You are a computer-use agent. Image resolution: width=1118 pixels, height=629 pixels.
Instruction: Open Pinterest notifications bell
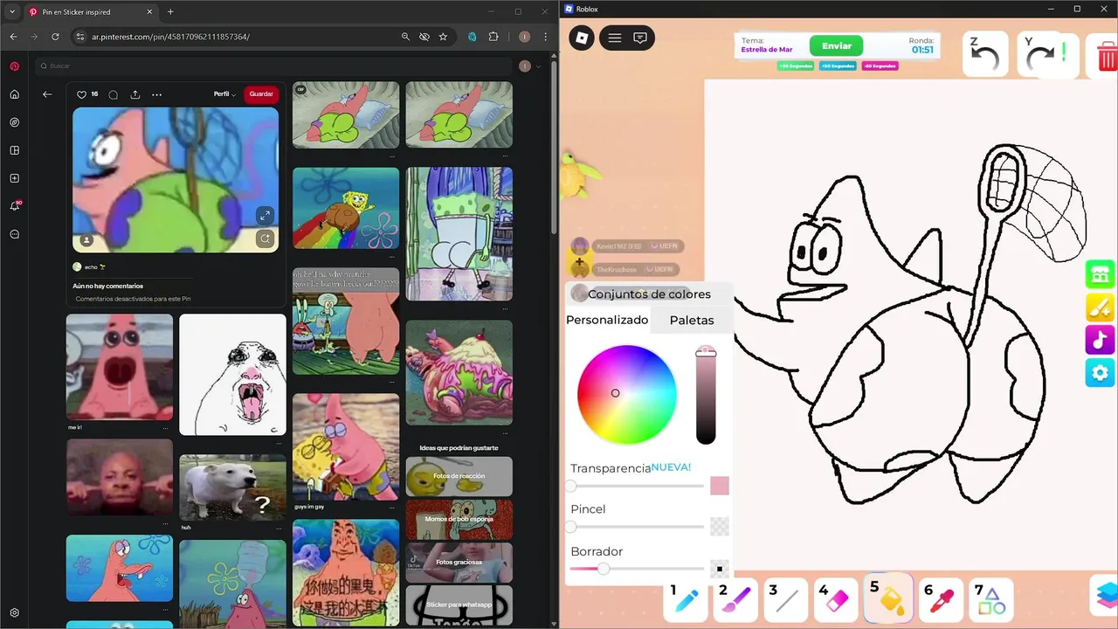[14, 206]
